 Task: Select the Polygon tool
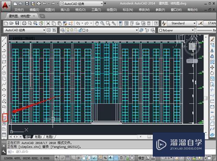tap(4, 56)
